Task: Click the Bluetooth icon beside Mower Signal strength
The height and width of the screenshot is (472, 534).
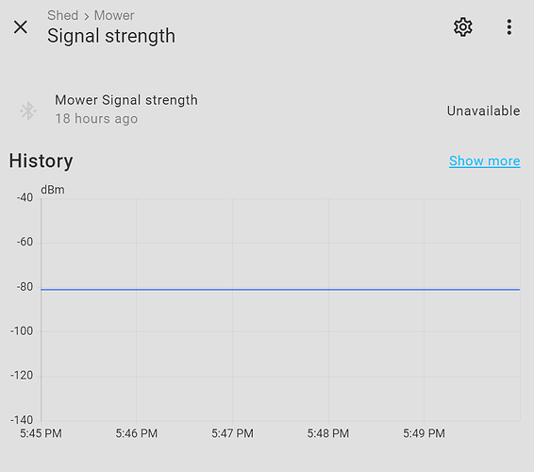Action: pos(28,110)
